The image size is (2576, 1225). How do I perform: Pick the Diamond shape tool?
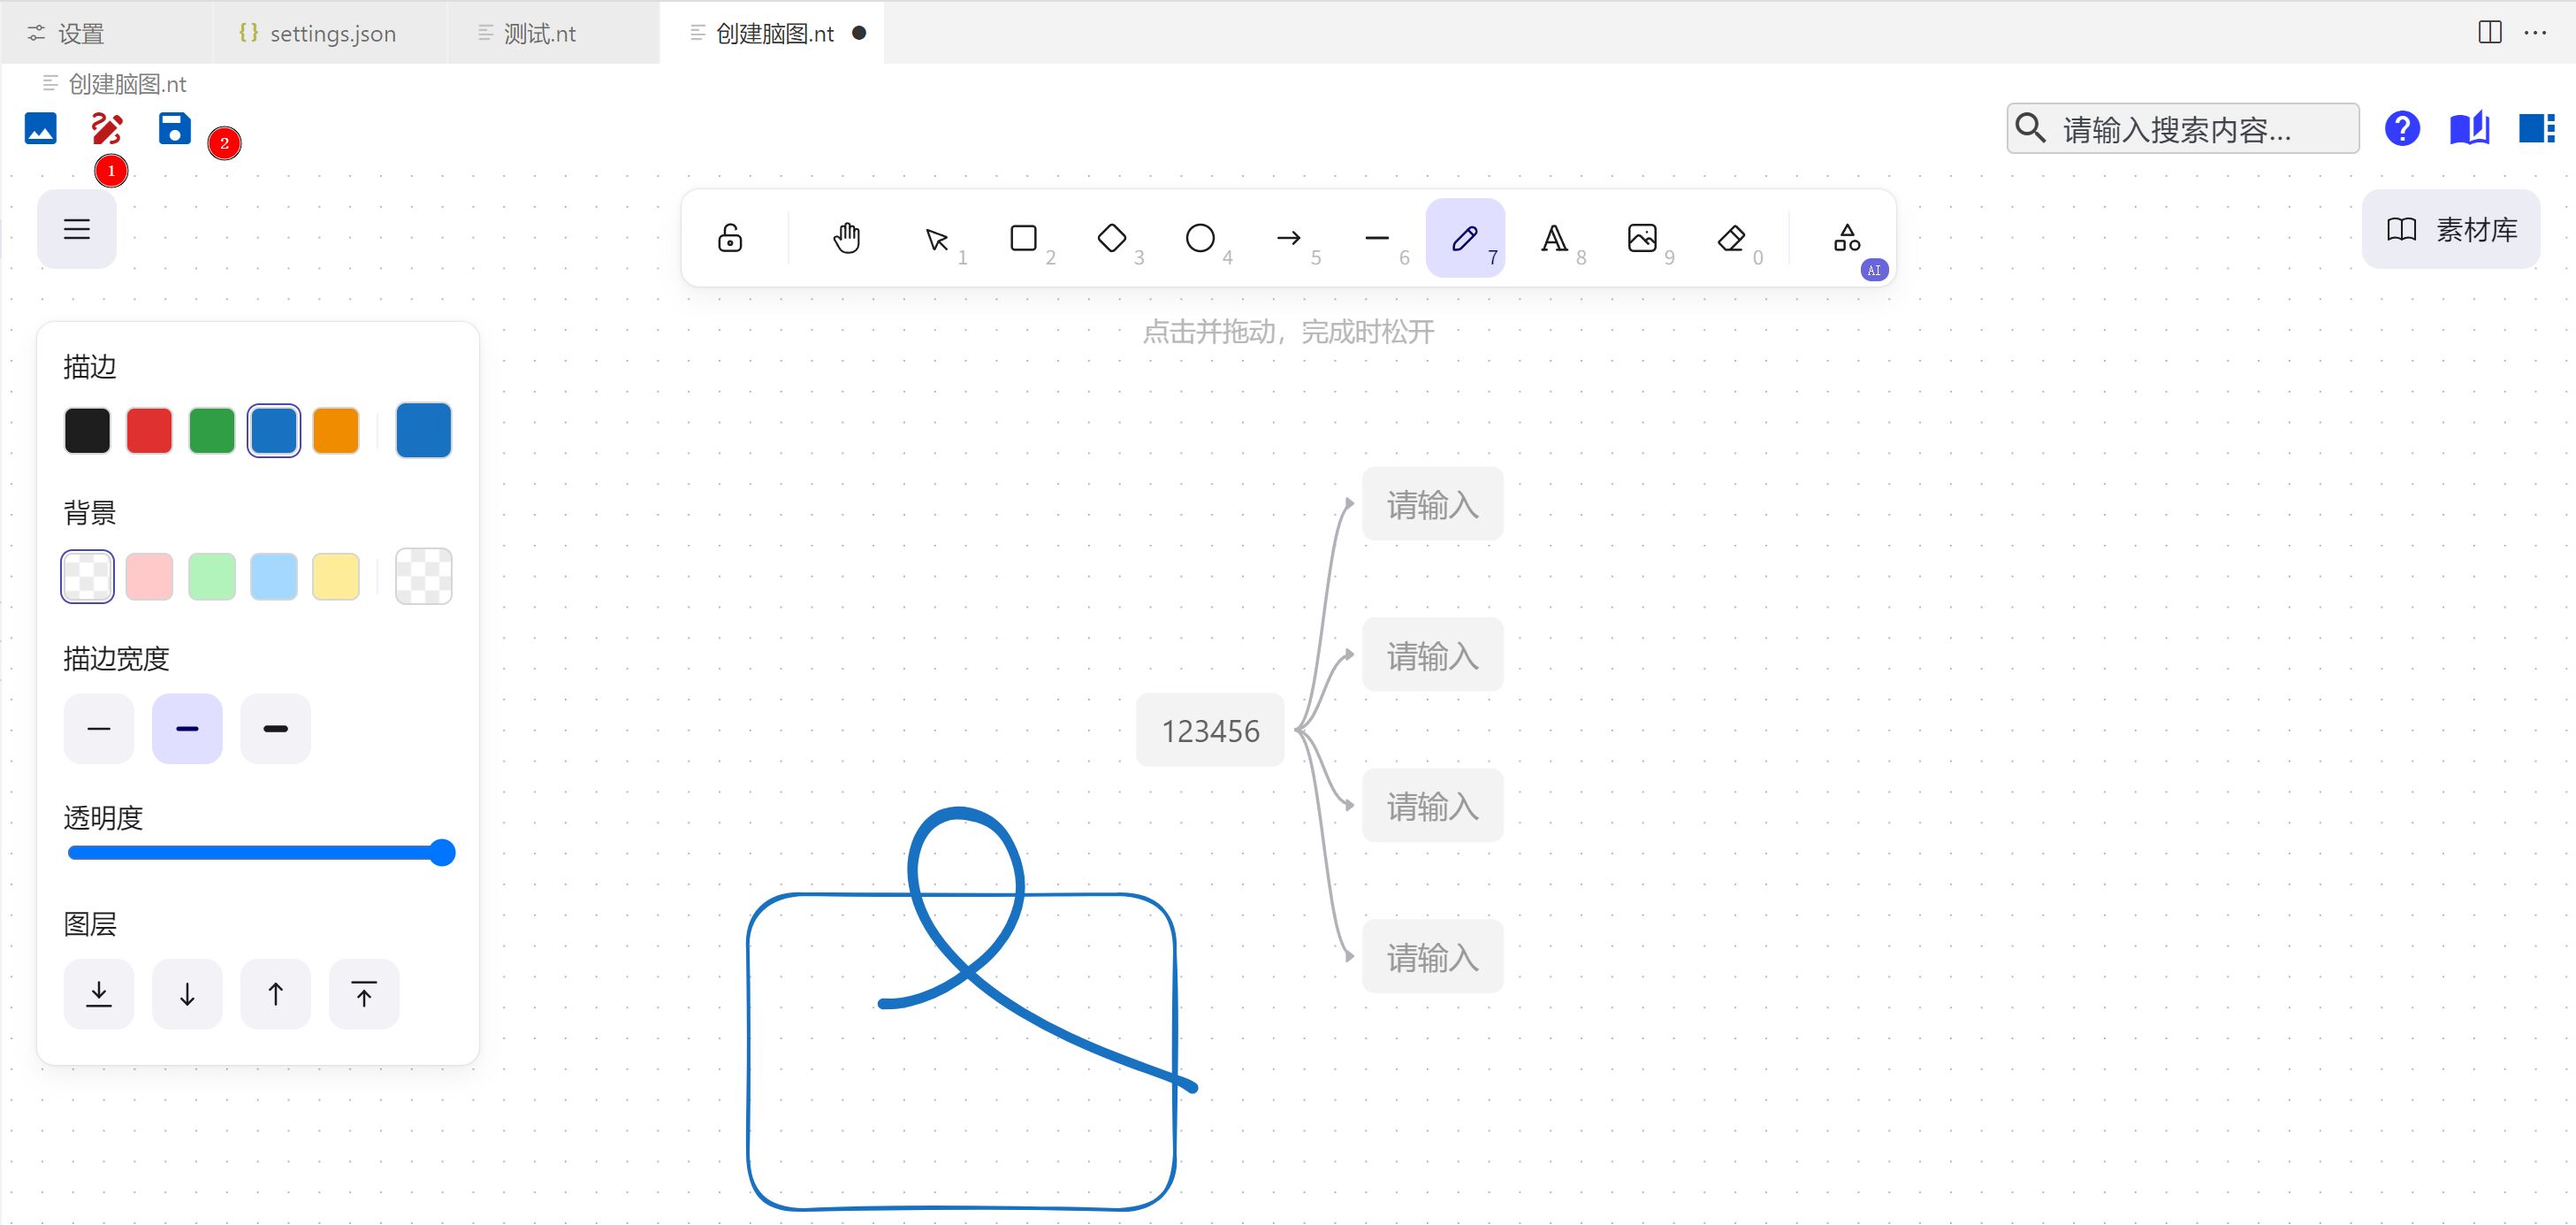(1111, 238)
